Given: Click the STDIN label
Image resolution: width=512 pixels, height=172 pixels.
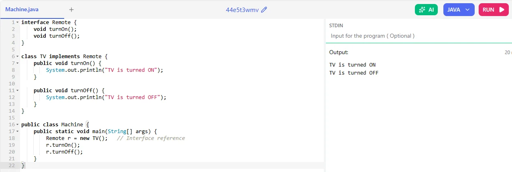Looking at the screenshot, I should point(336,25).
